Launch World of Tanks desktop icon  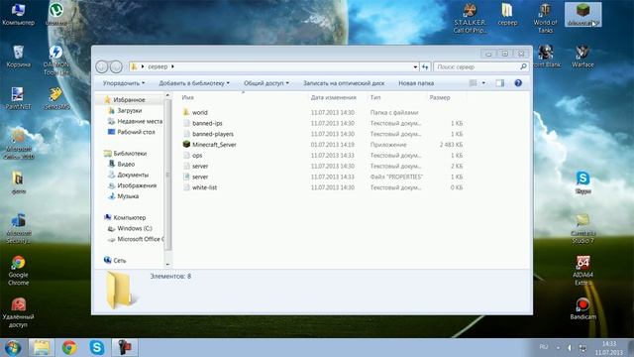point(545,18)
